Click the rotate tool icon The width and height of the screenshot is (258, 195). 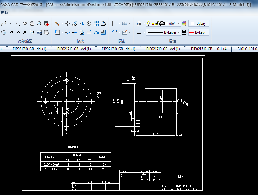pyautogui.click(x=89, y=23)
